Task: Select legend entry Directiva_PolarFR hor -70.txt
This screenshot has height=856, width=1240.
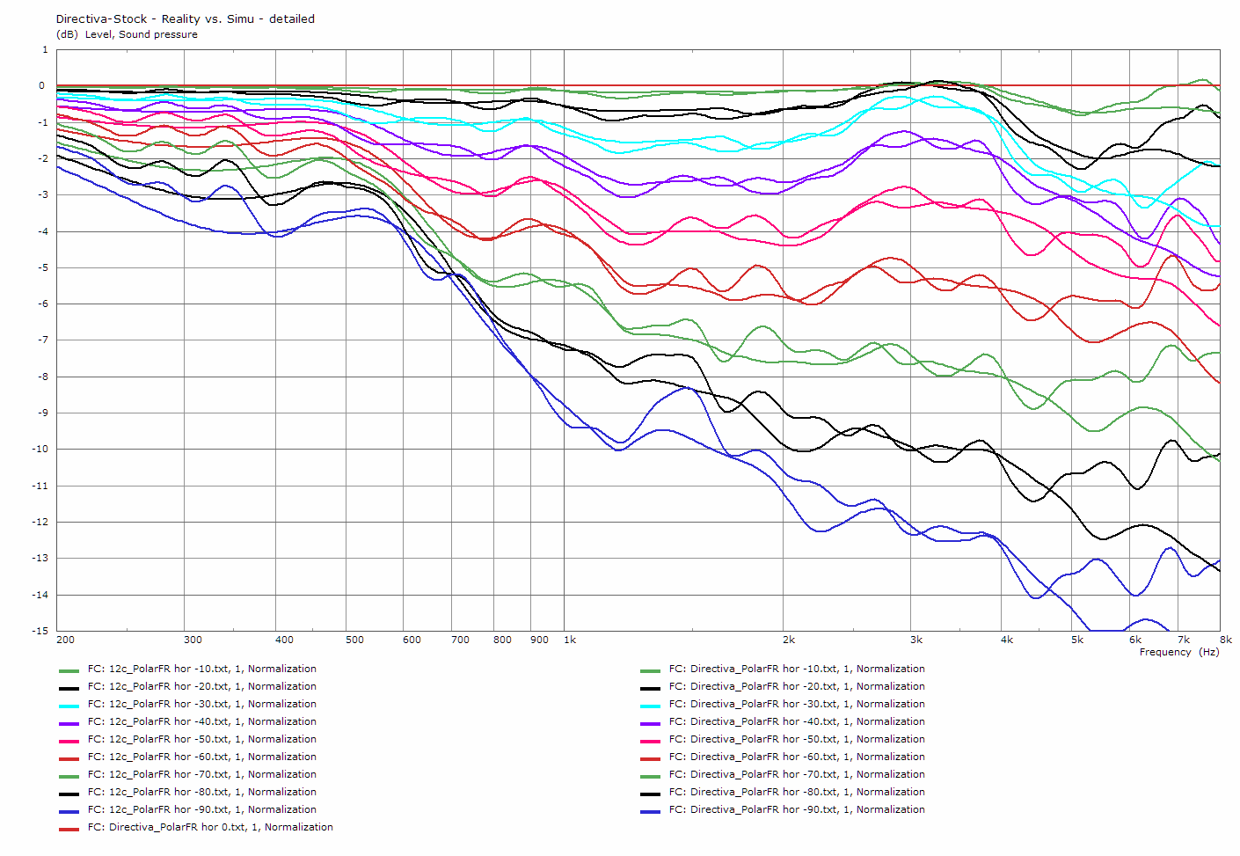Action: click(797, 774)
